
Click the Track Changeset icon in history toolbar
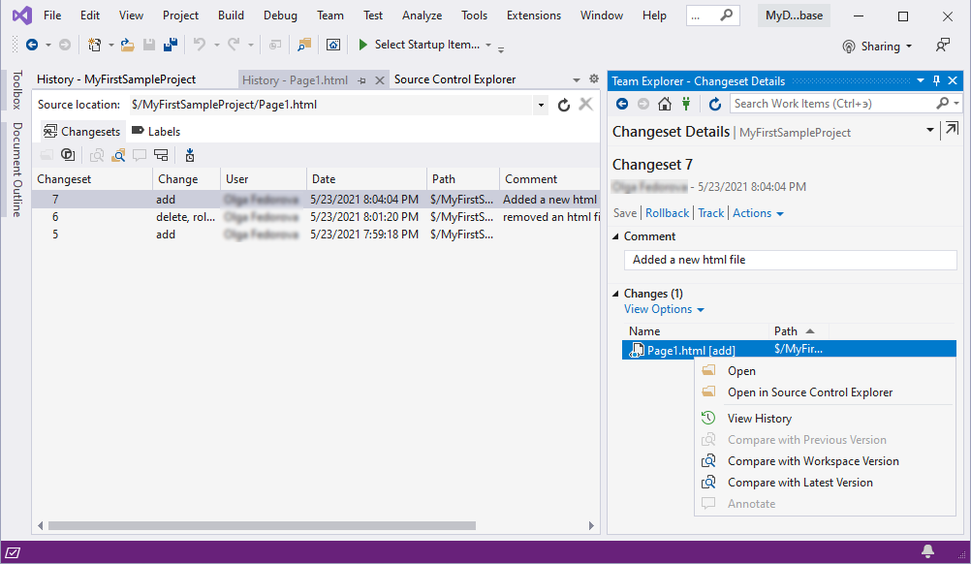click(x=161, y=155)
